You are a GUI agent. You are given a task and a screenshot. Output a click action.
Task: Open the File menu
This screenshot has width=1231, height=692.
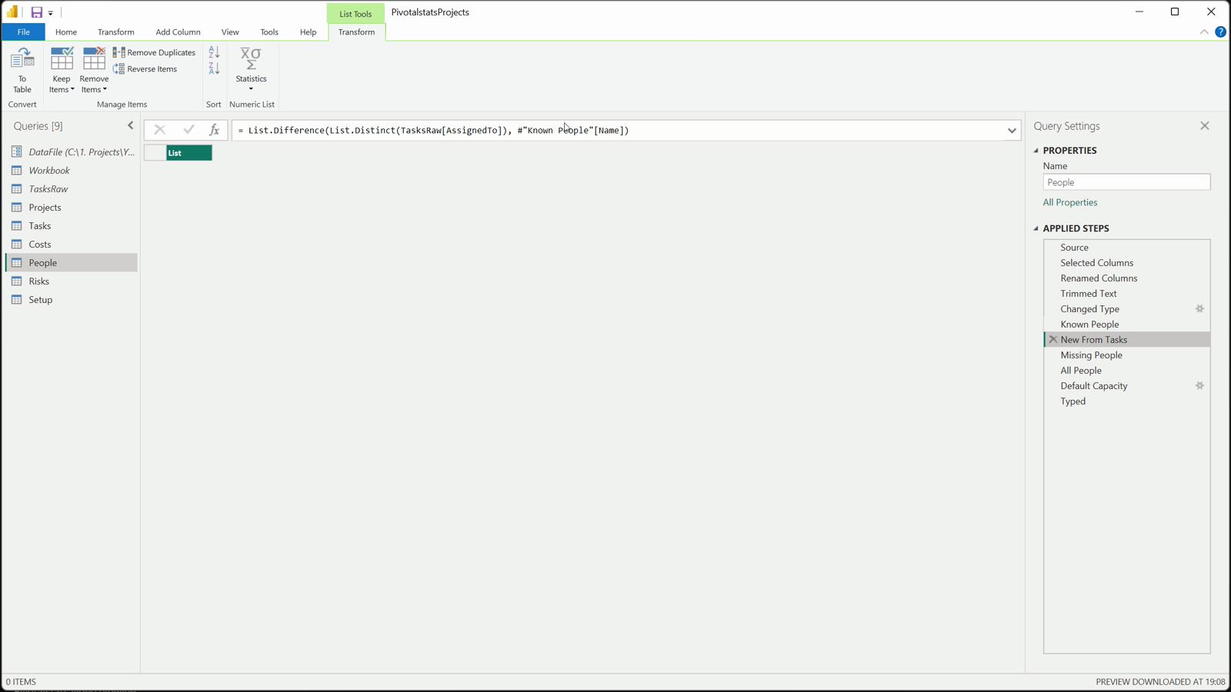click(23, 32)
